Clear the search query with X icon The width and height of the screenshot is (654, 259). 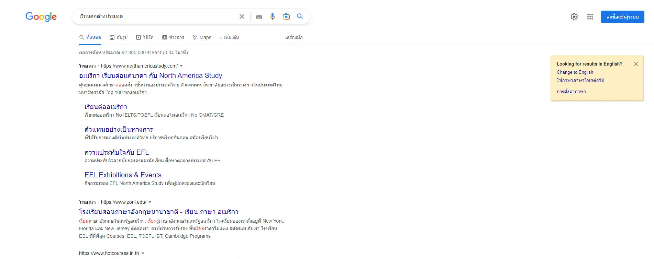coord(242,16)
